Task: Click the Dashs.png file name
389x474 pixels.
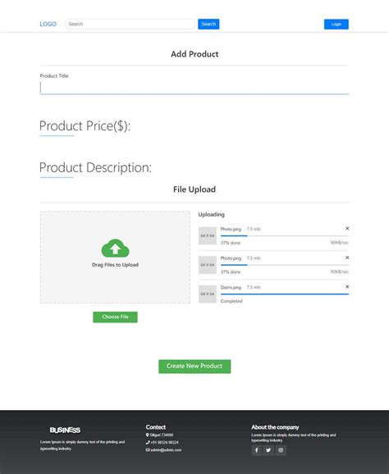Action: [x=231, y=287]
